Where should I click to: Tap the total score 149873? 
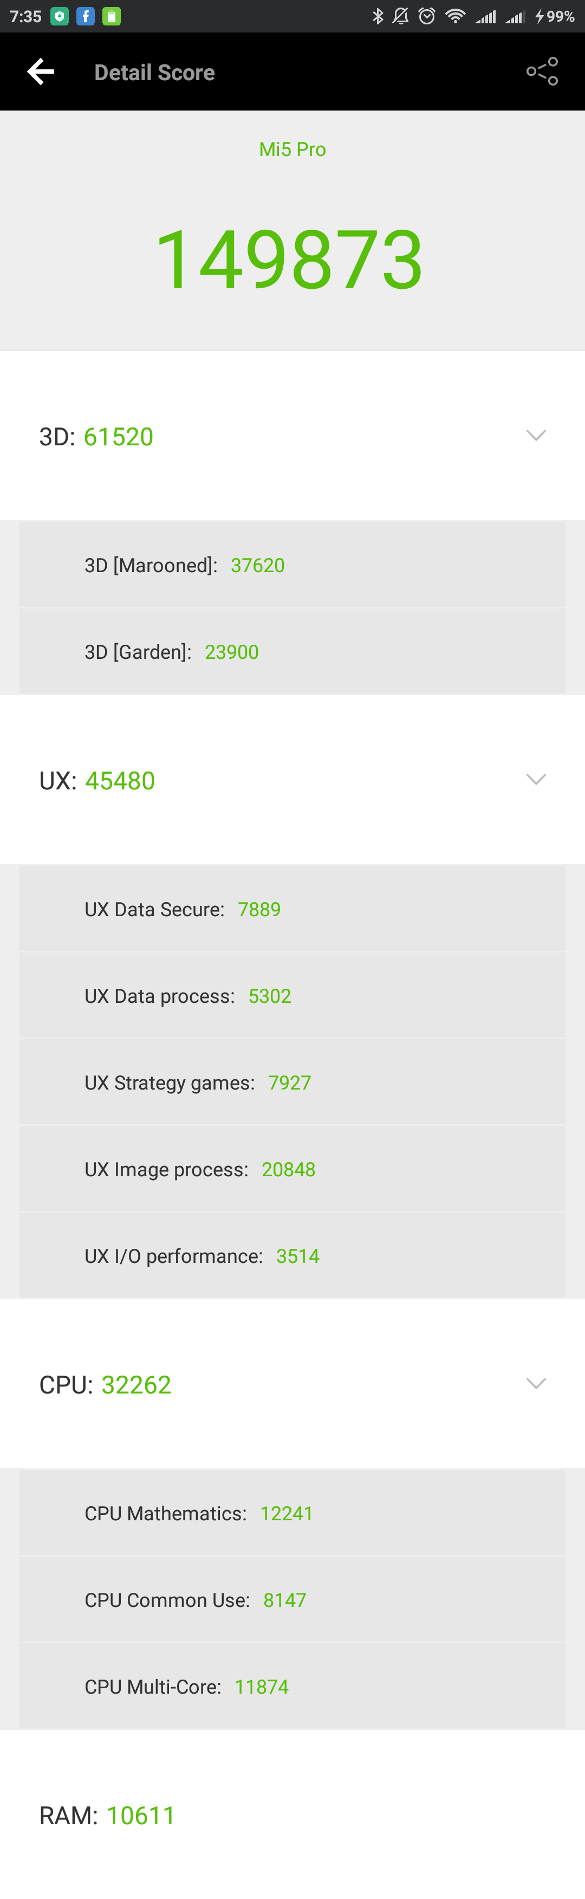290,260
